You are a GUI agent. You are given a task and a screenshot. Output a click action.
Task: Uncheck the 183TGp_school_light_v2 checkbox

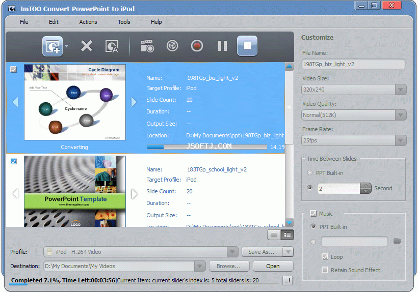(x=14, y=161)
